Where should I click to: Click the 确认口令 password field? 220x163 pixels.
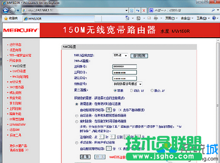[125, 78]
